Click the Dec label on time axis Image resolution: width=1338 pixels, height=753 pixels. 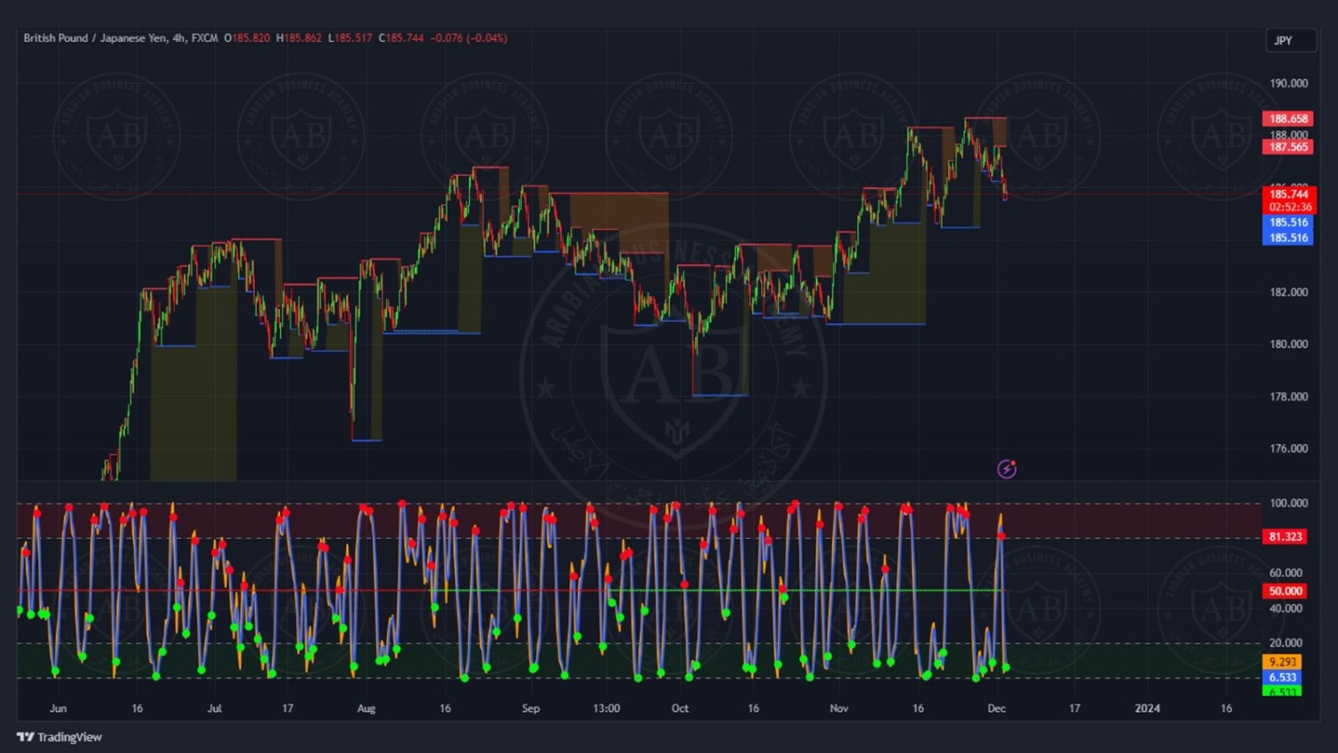[x=996, y=708]
